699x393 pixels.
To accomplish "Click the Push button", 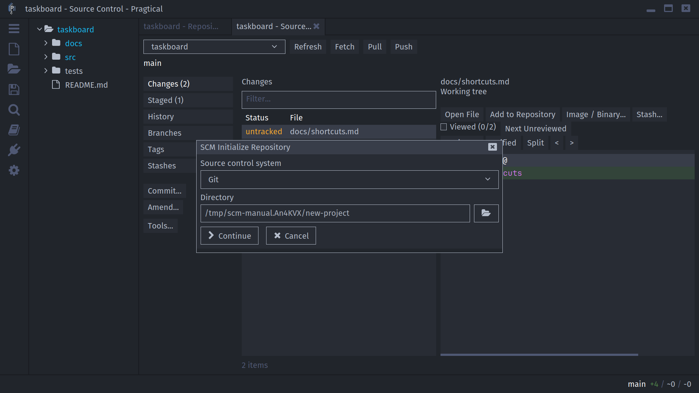I will tap(404, 47).
